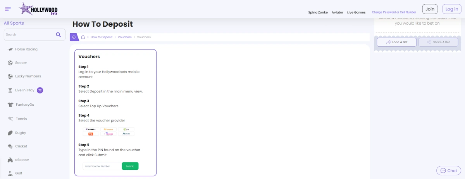Open the Chat widget button

[449, 171]
